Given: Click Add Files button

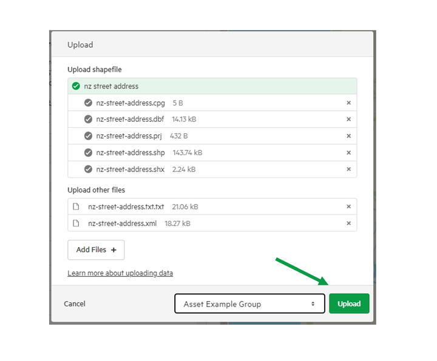Looking at the screenshot, I should click(96, 250).
